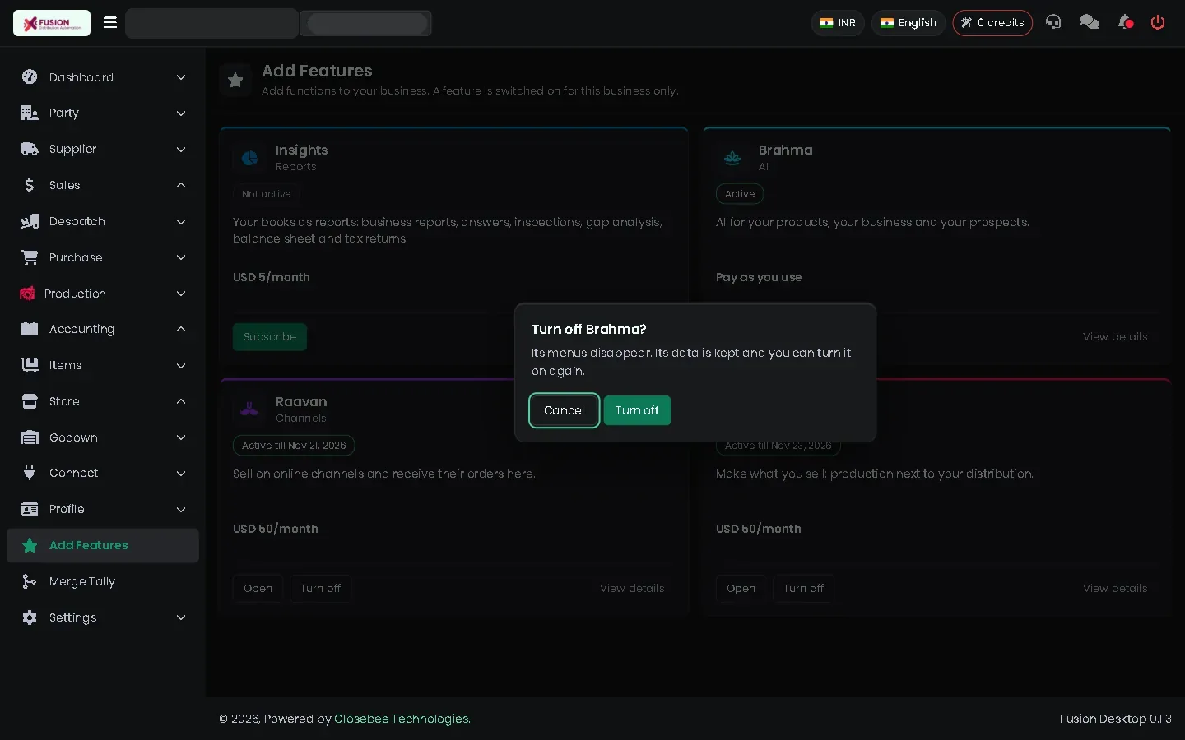The width and height of the screenshot is (1185, 740).
Task: Collapse the Sales menu chevron
Action: click(181, 185)
